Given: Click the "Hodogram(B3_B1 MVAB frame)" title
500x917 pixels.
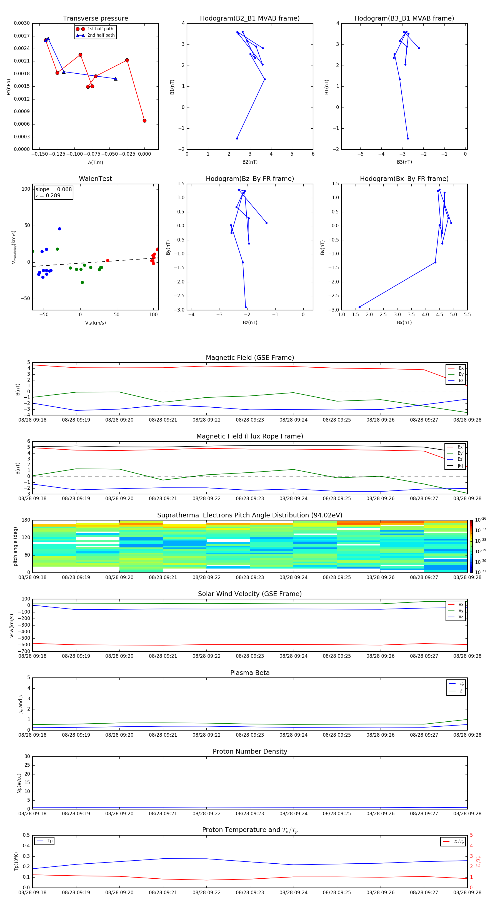Looking at the screenshot, I should [404, 19].
